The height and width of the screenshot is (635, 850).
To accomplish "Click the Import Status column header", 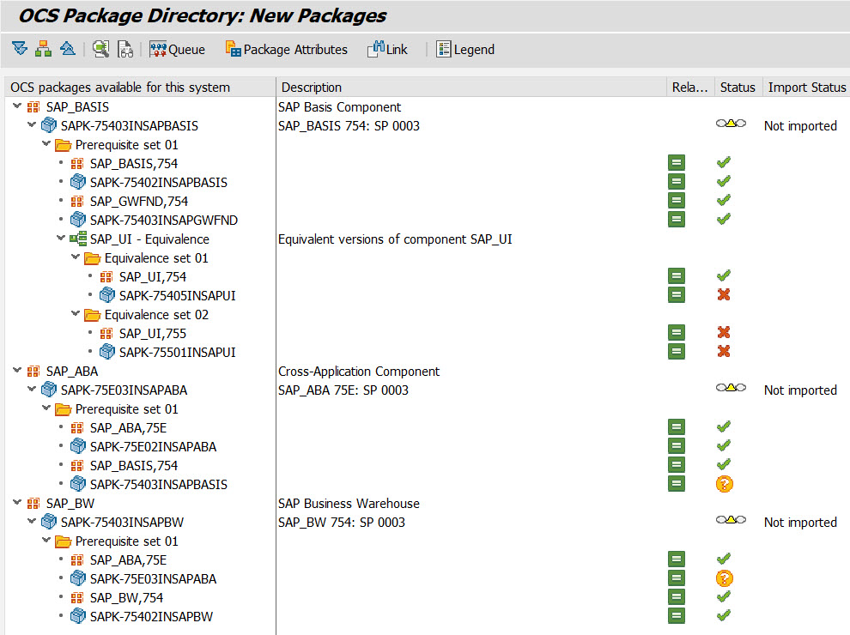I will click(805, 88).
